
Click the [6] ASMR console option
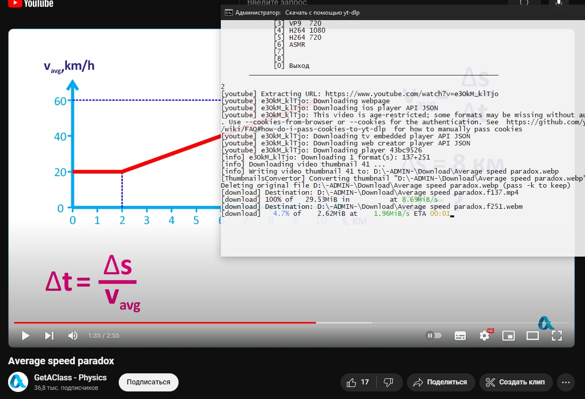click(290, 44)
